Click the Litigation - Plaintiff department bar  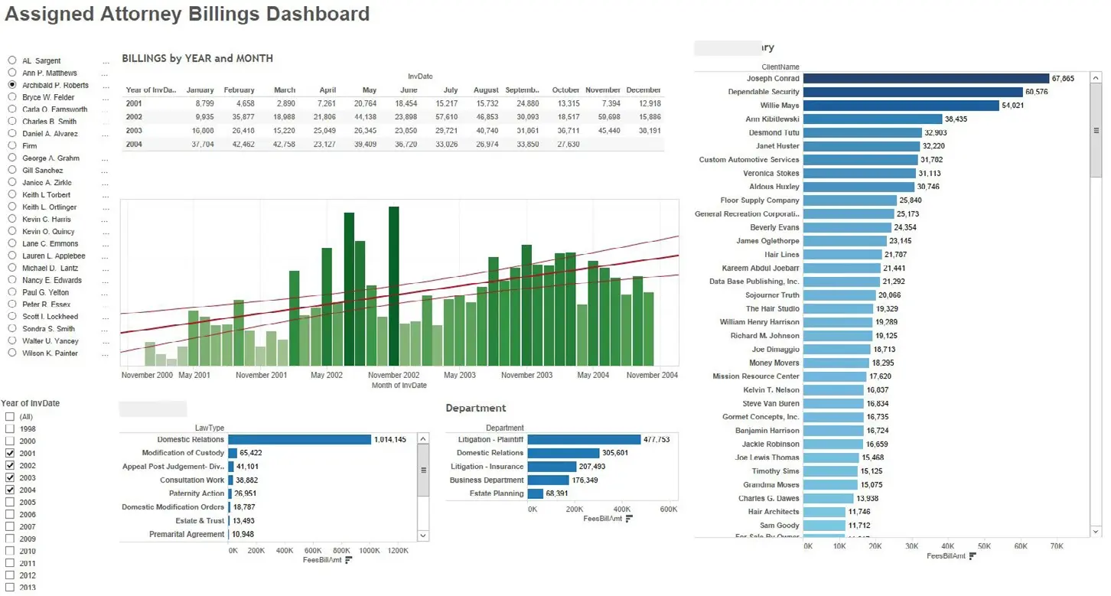pos(583,440)
